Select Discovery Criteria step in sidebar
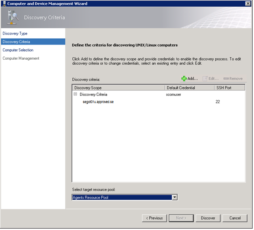 click(16, 42)
